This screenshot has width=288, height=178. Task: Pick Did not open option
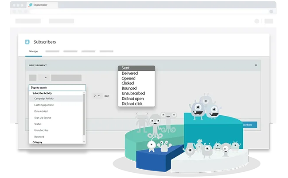133,98
